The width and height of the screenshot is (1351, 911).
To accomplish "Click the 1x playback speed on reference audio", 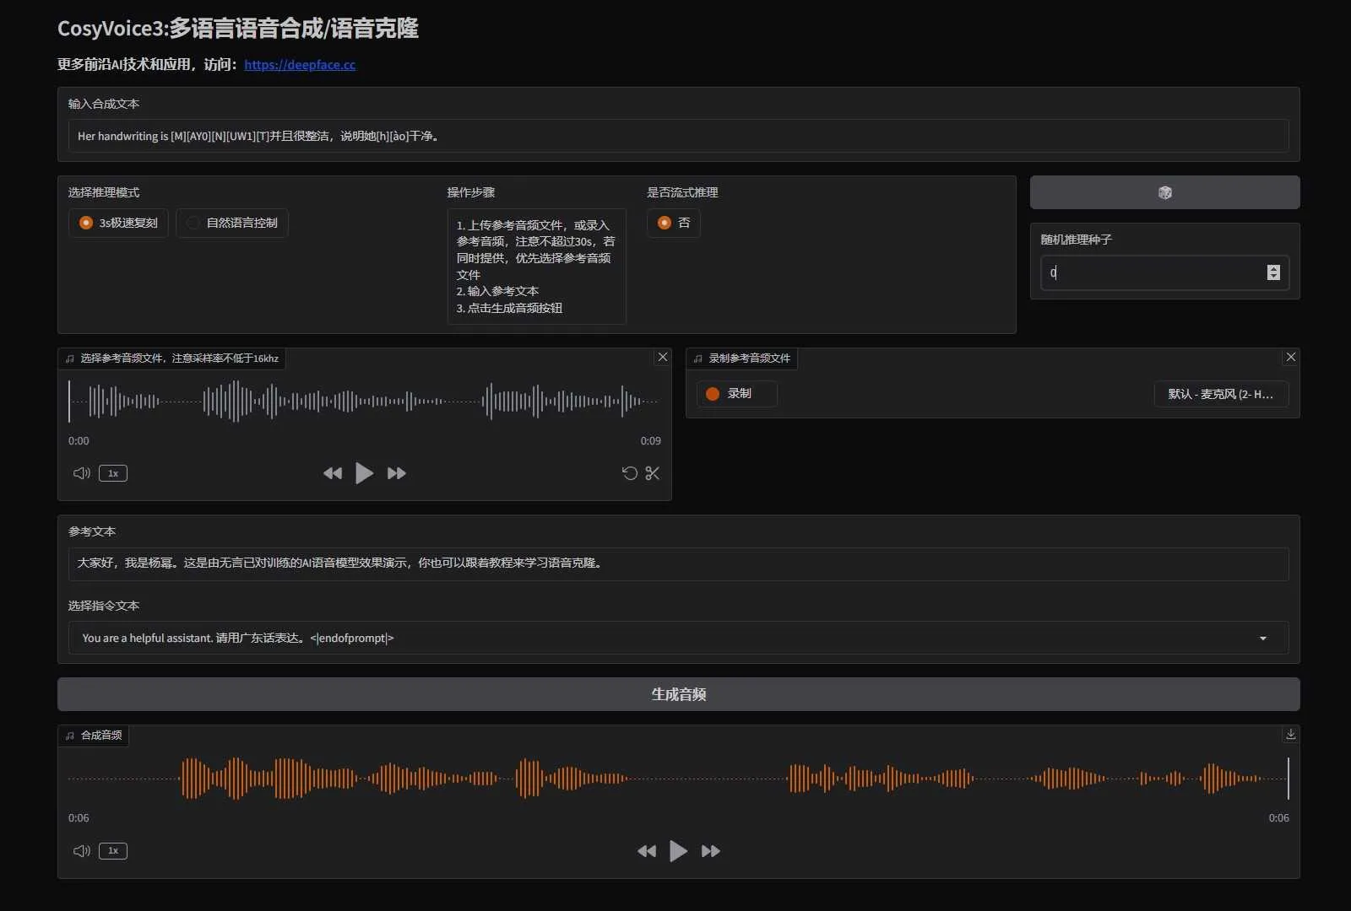I will pos(112,473).
